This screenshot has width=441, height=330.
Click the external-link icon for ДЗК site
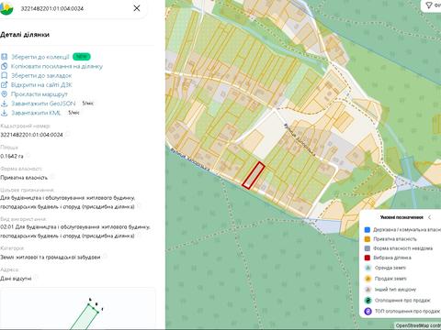4,84
